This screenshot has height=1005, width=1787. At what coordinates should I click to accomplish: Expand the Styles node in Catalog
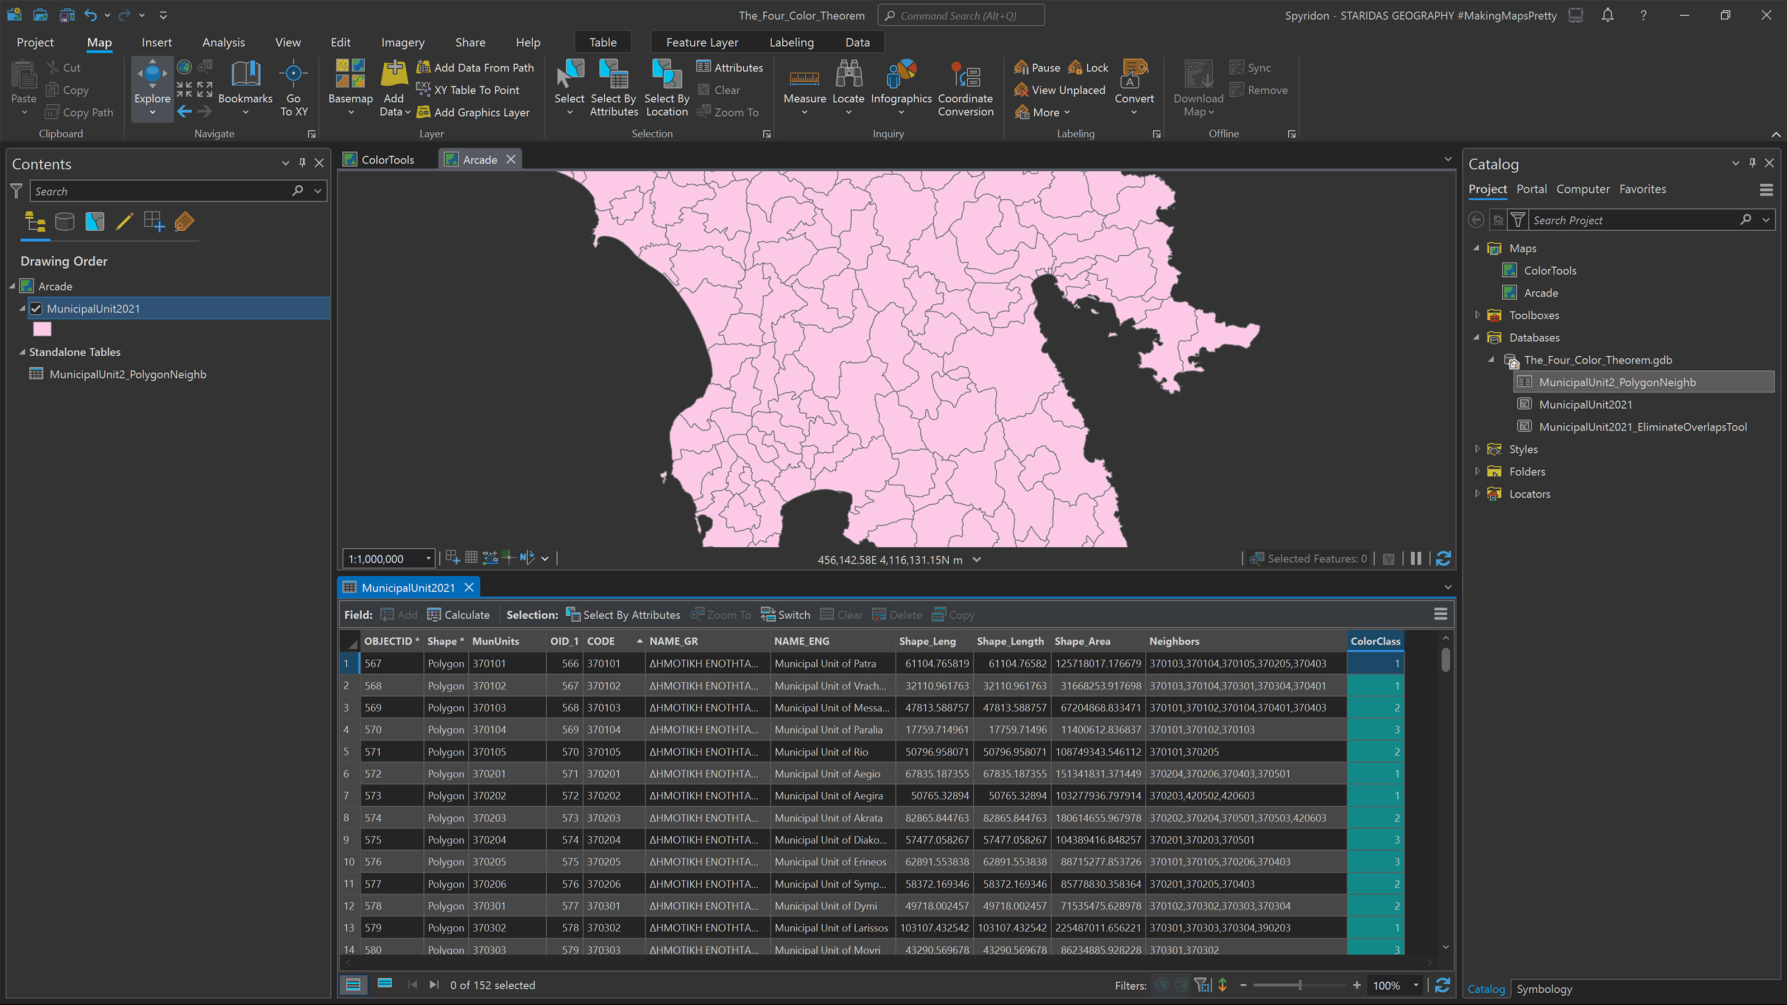(x=1478, y=449)
